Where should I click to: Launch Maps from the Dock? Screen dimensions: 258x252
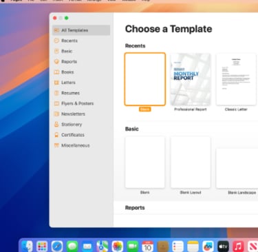[103, 246]
